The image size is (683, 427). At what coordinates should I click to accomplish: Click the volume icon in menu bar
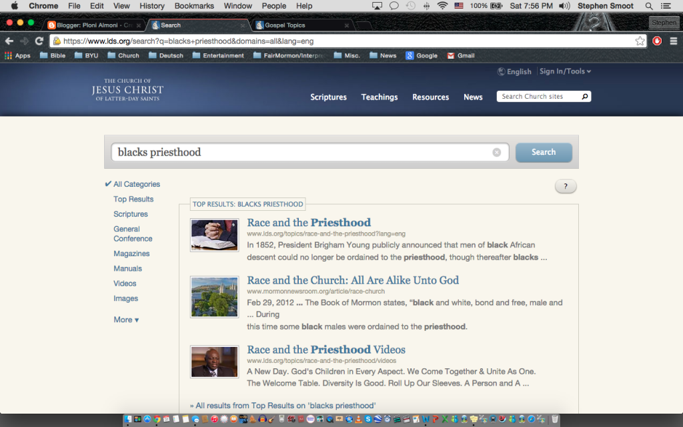coord(564,6)
